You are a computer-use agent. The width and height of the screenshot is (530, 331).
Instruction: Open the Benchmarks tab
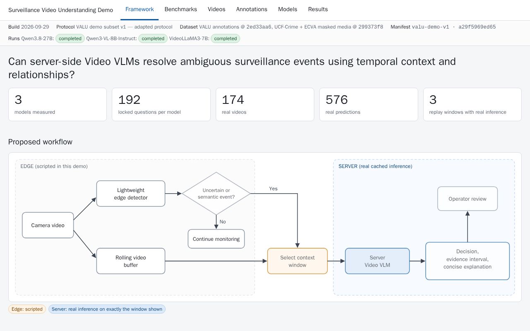181,10
